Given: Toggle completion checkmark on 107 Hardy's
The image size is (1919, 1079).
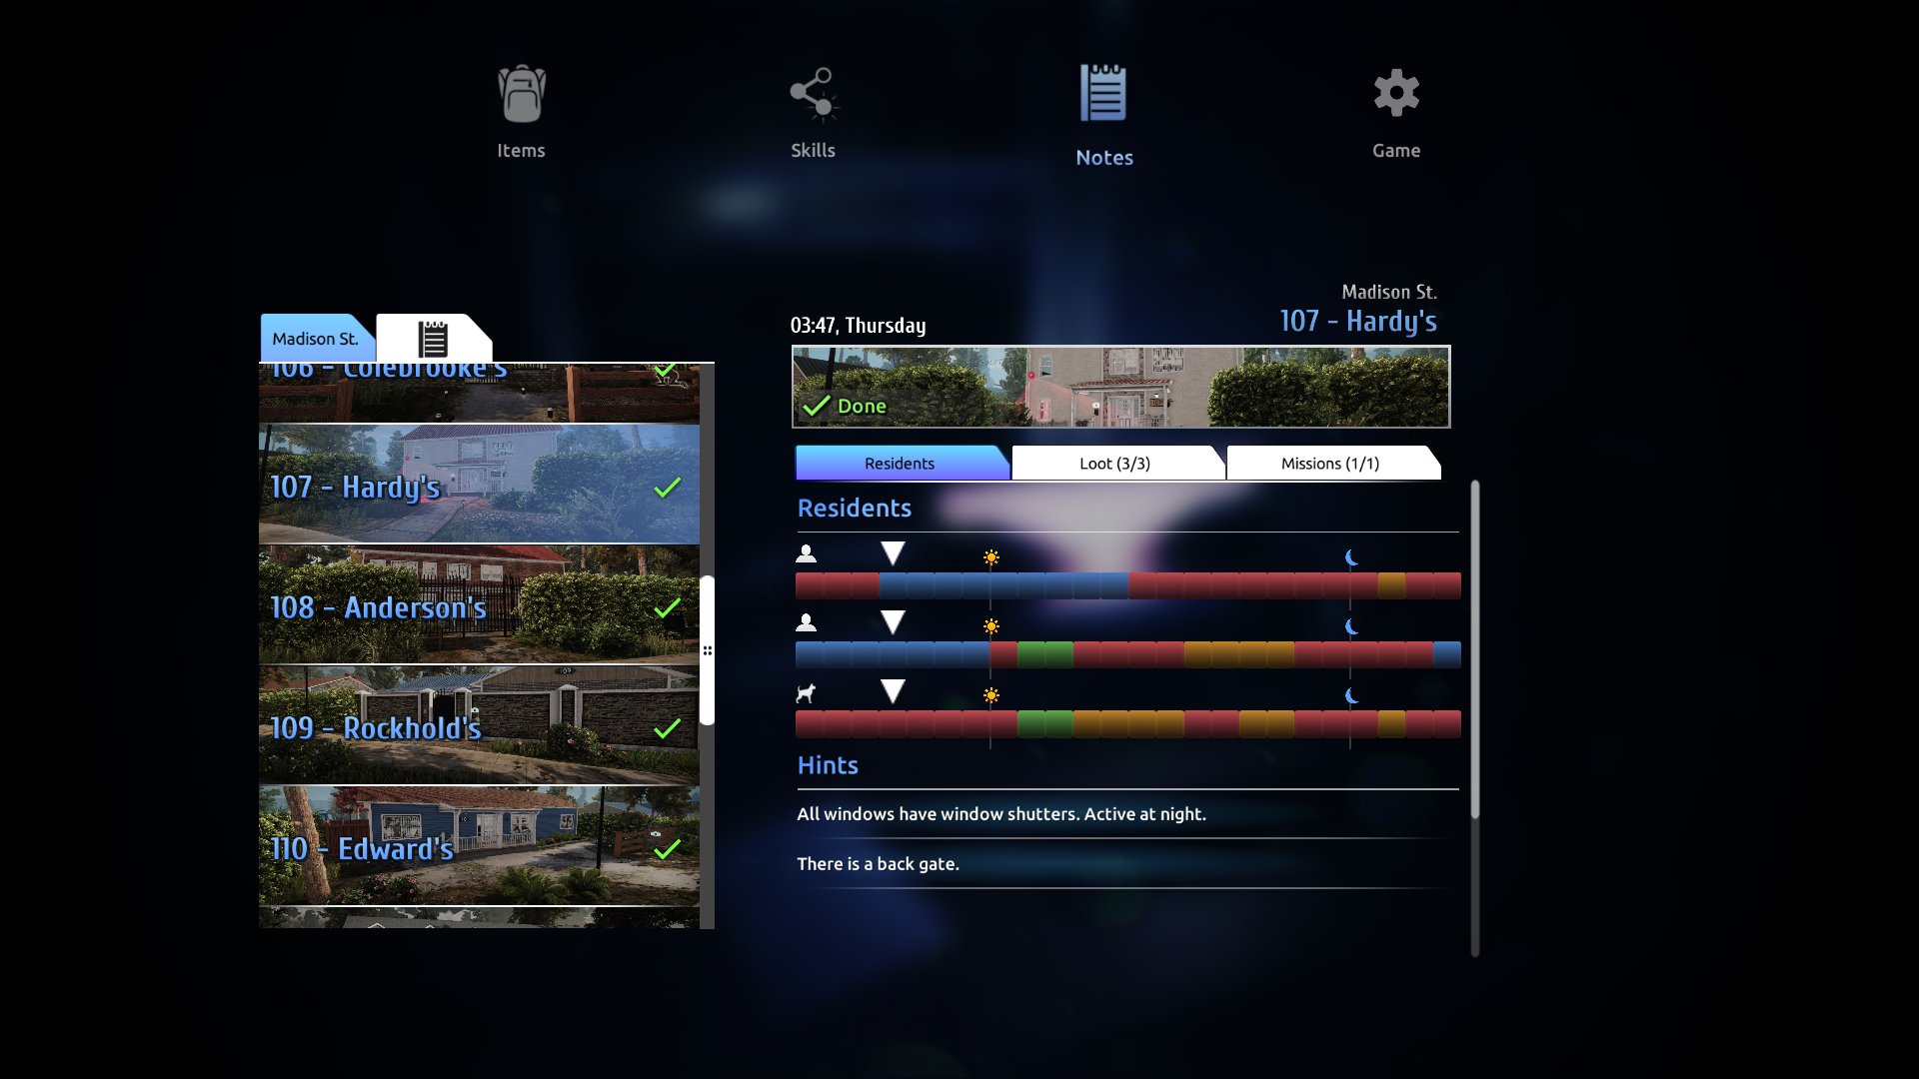Looking at the screenshot, I should point(667,488).
